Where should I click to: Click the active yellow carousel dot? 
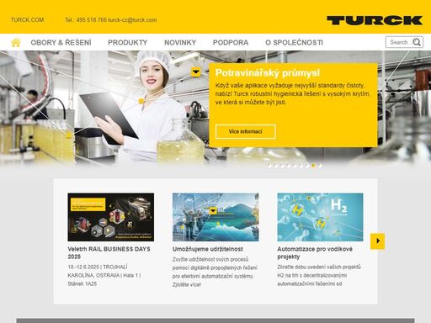coord(313,166)
